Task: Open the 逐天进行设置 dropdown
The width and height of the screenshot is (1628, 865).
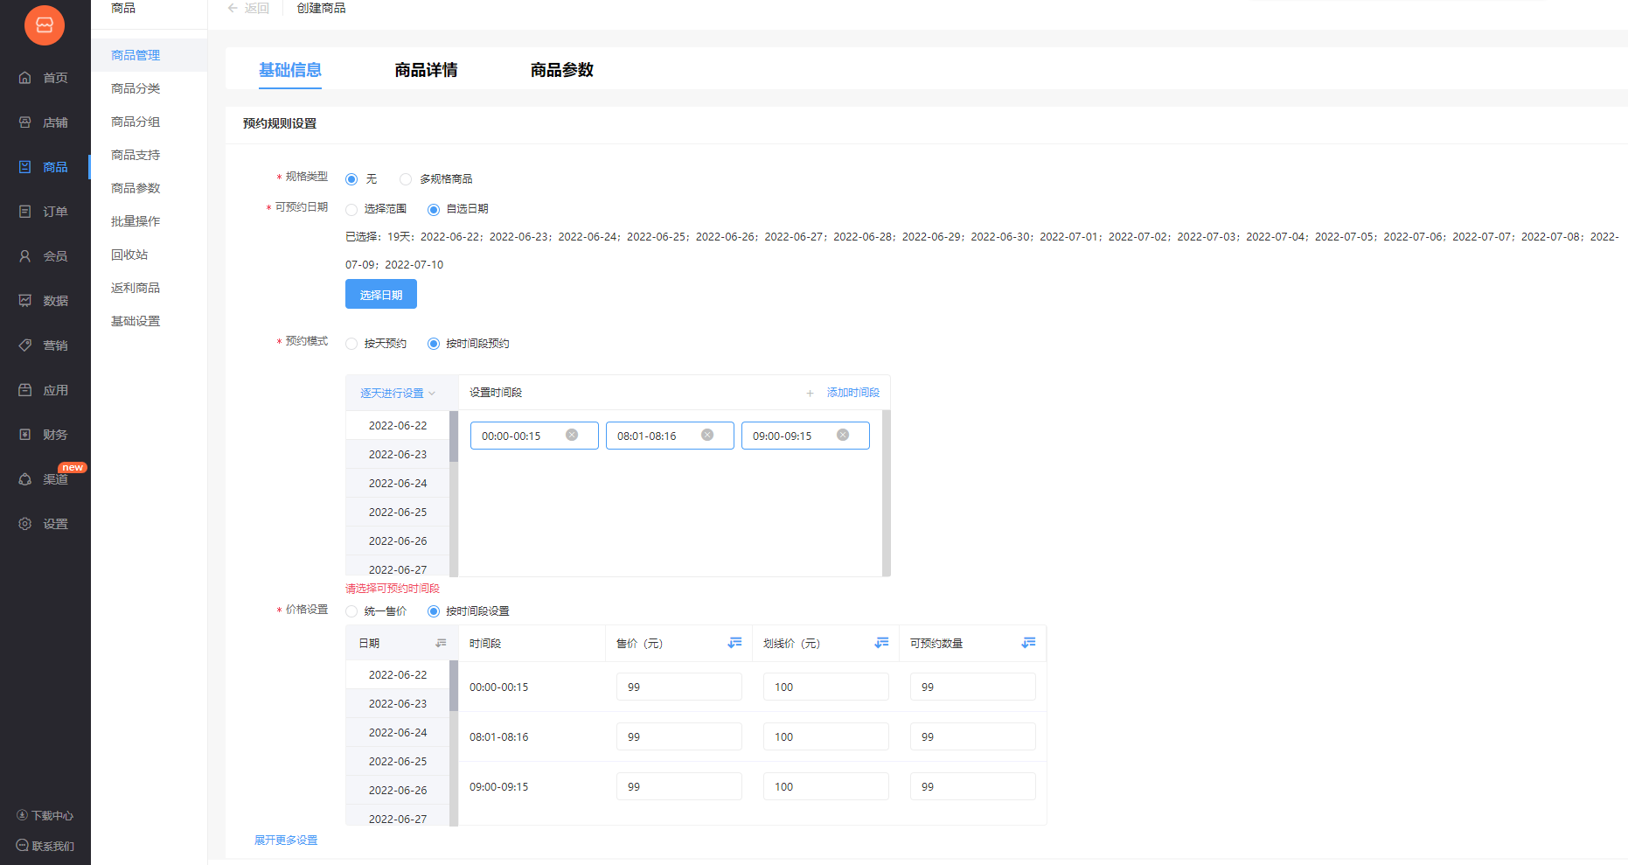Action: coord(398,394)
